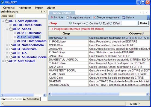The height and width of the screenshot is (107, 151).
Task: Switch to the RA Registrul Agricol tab
Action: (11, 99)
